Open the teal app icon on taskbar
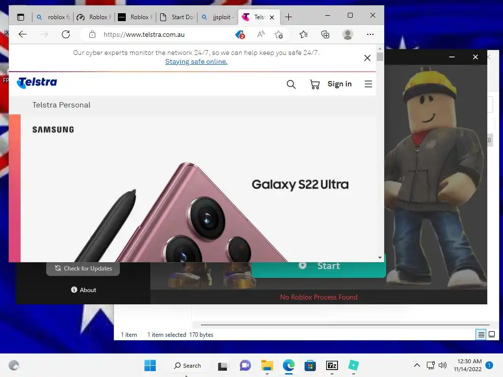503x377 pixels. 353,365
